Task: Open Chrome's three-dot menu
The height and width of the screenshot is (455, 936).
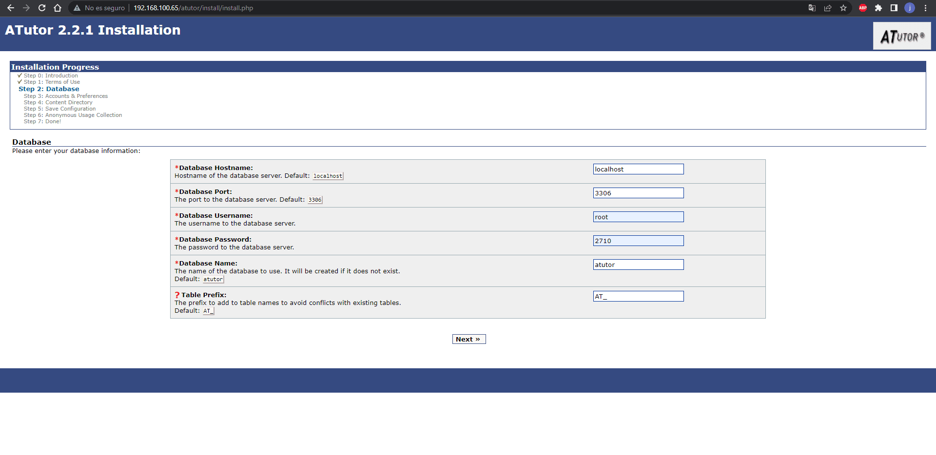Action: click(925, 8)
